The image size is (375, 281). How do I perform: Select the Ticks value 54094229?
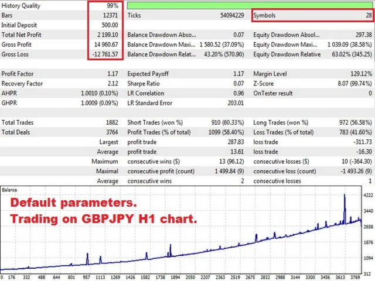(x=232, y=15)
